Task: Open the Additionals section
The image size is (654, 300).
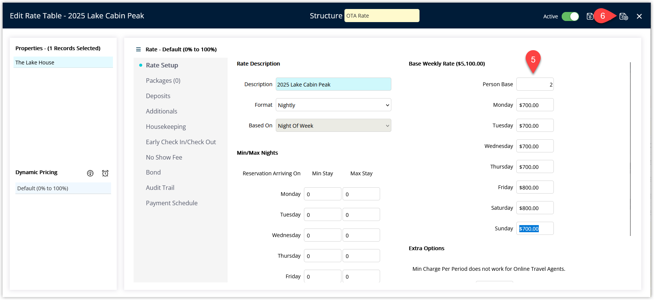Action: [161, 111]
